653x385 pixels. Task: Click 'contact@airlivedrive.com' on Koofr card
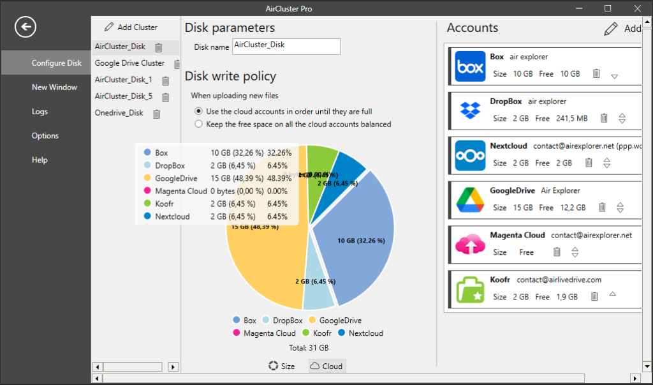coord(559,280)
